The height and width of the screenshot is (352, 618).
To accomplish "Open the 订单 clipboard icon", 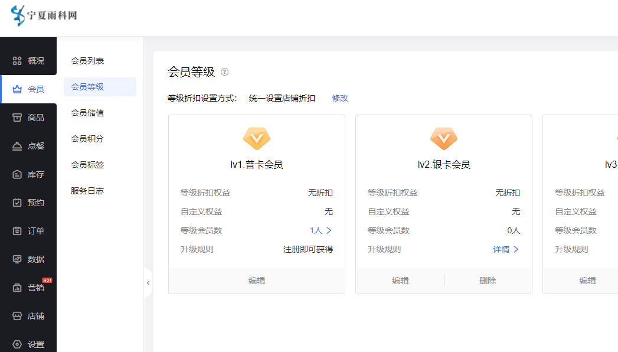I will [x=17, y=231].
